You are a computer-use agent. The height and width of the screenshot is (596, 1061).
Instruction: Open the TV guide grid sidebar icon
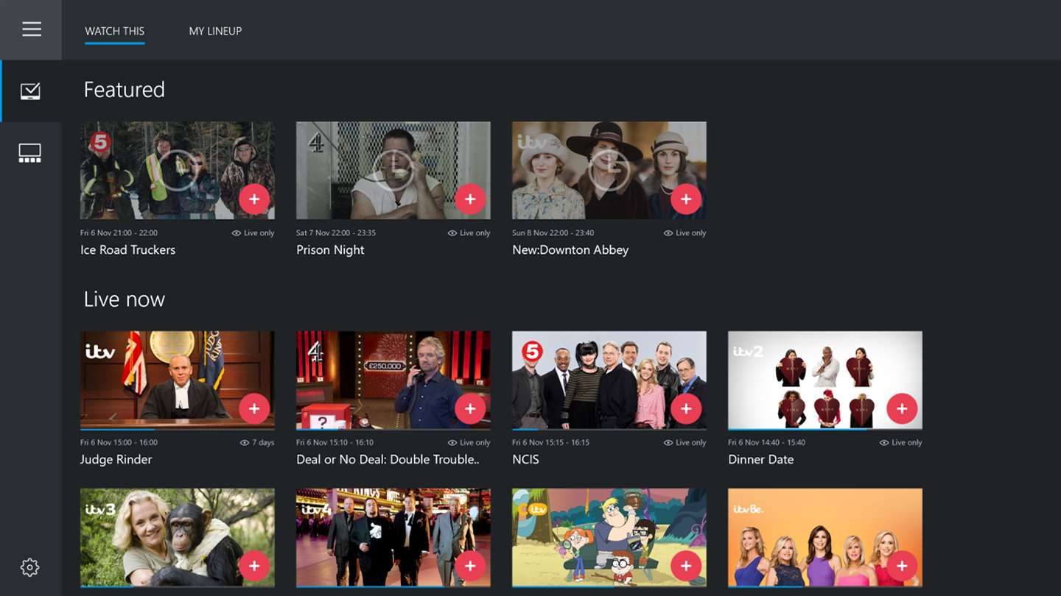(29, 153)
